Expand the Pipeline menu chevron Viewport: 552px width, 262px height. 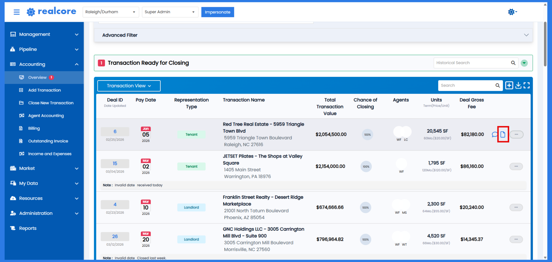77,49
